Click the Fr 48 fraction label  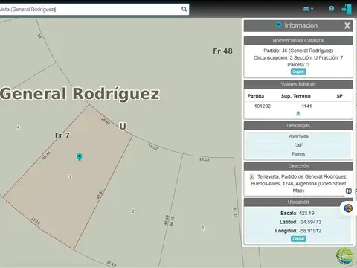(222, 51)
